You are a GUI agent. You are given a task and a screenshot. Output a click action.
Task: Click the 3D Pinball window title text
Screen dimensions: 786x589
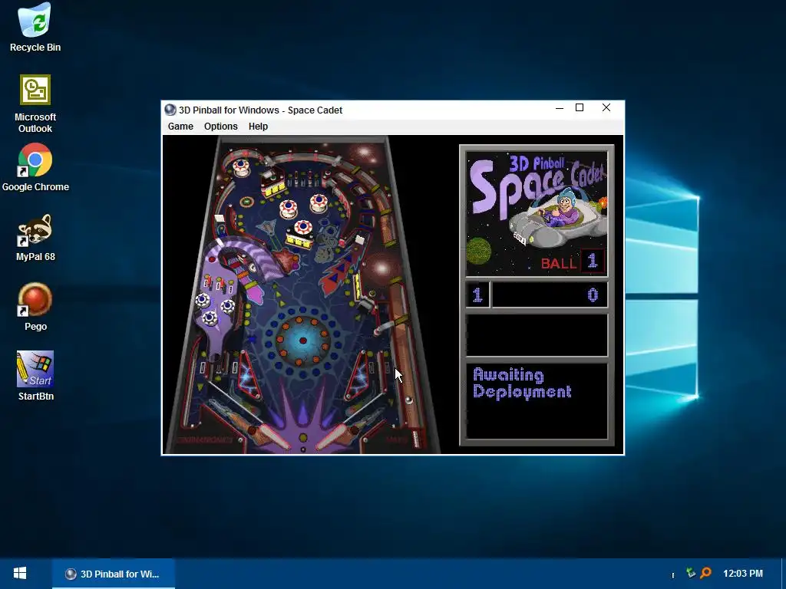pos(261,110)
